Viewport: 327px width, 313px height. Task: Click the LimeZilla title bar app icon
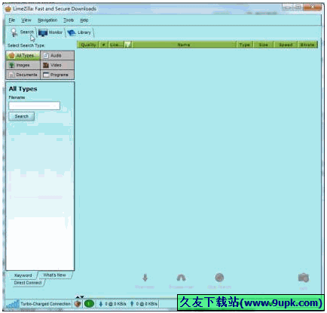[8, 9]
